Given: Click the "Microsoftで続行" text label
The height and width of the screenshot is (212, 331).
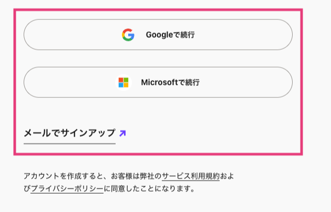Looking at the screenshot, I should [x=170, y=83].
